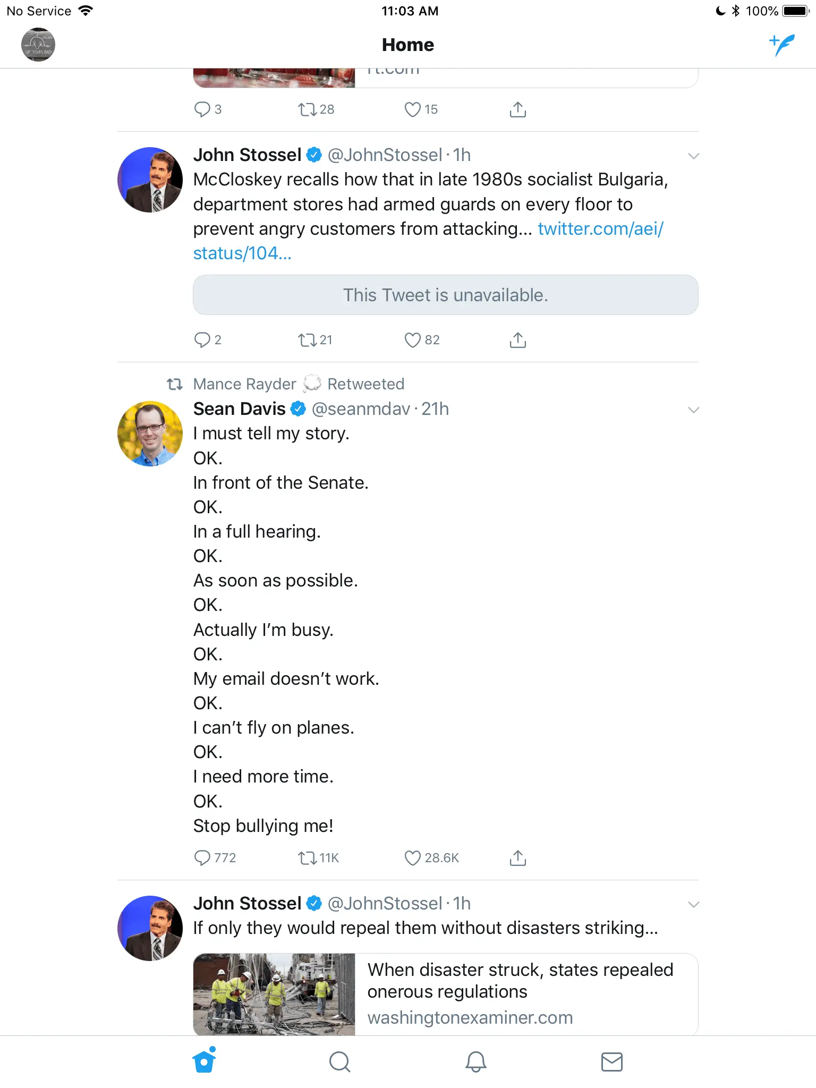Open chevron menu on Stossel's disaster tweet

pyautogui.click(x=693, y=904)
